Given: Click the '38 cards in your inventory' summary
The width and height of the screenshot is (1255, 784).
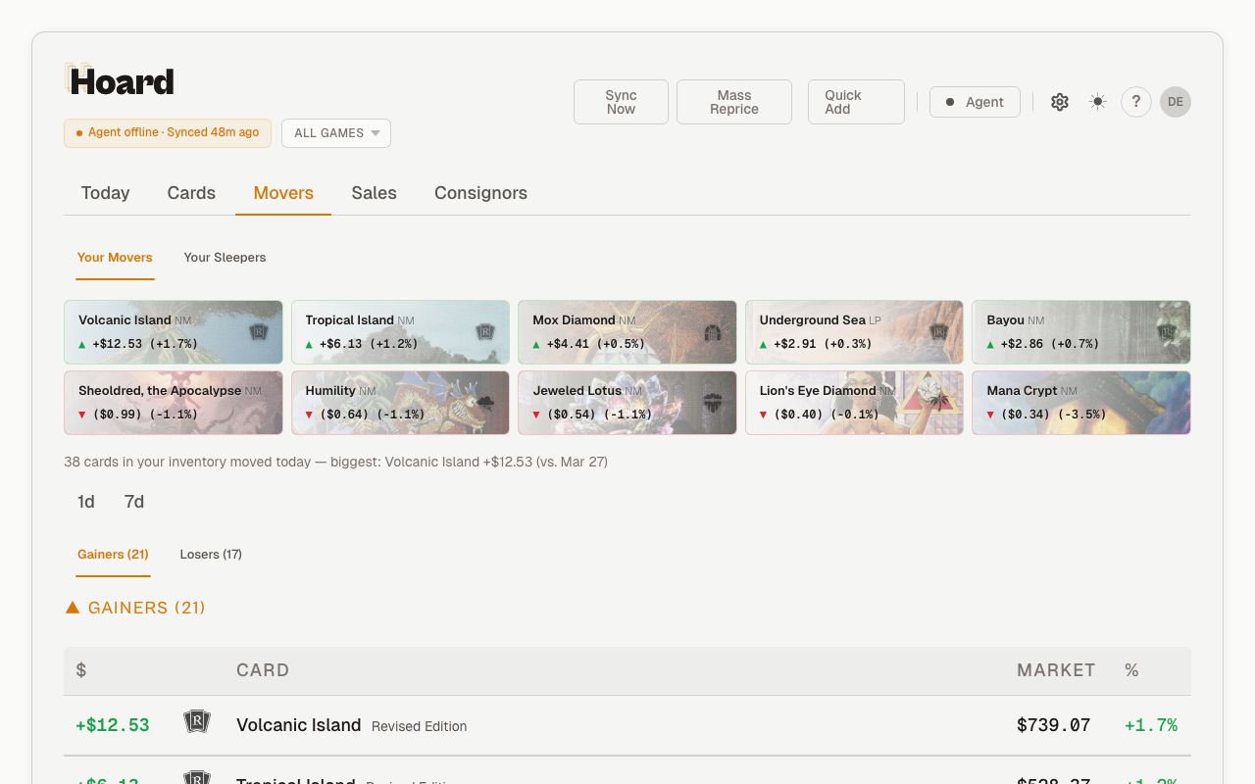Looking at the screenshot, I should coord(335,462).
